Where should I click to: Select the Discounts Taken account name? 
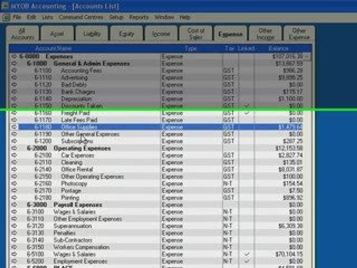click(x=82, y=106)
